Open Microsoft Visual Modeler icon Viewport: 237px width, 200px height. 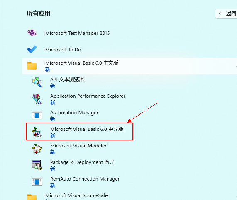37,149
